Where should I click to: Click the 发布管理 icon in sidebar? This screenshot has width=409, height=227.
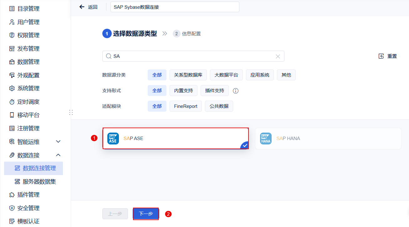[12, 49]
